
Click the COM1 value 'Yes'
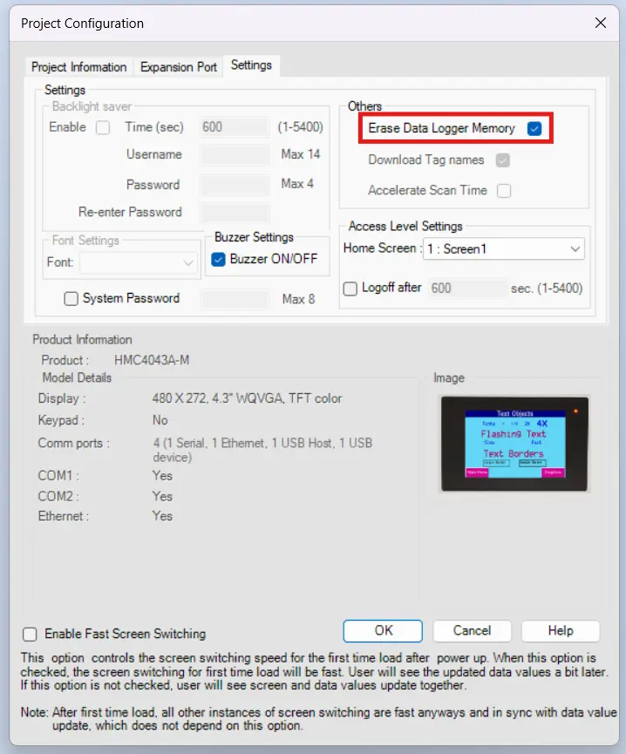162,476
